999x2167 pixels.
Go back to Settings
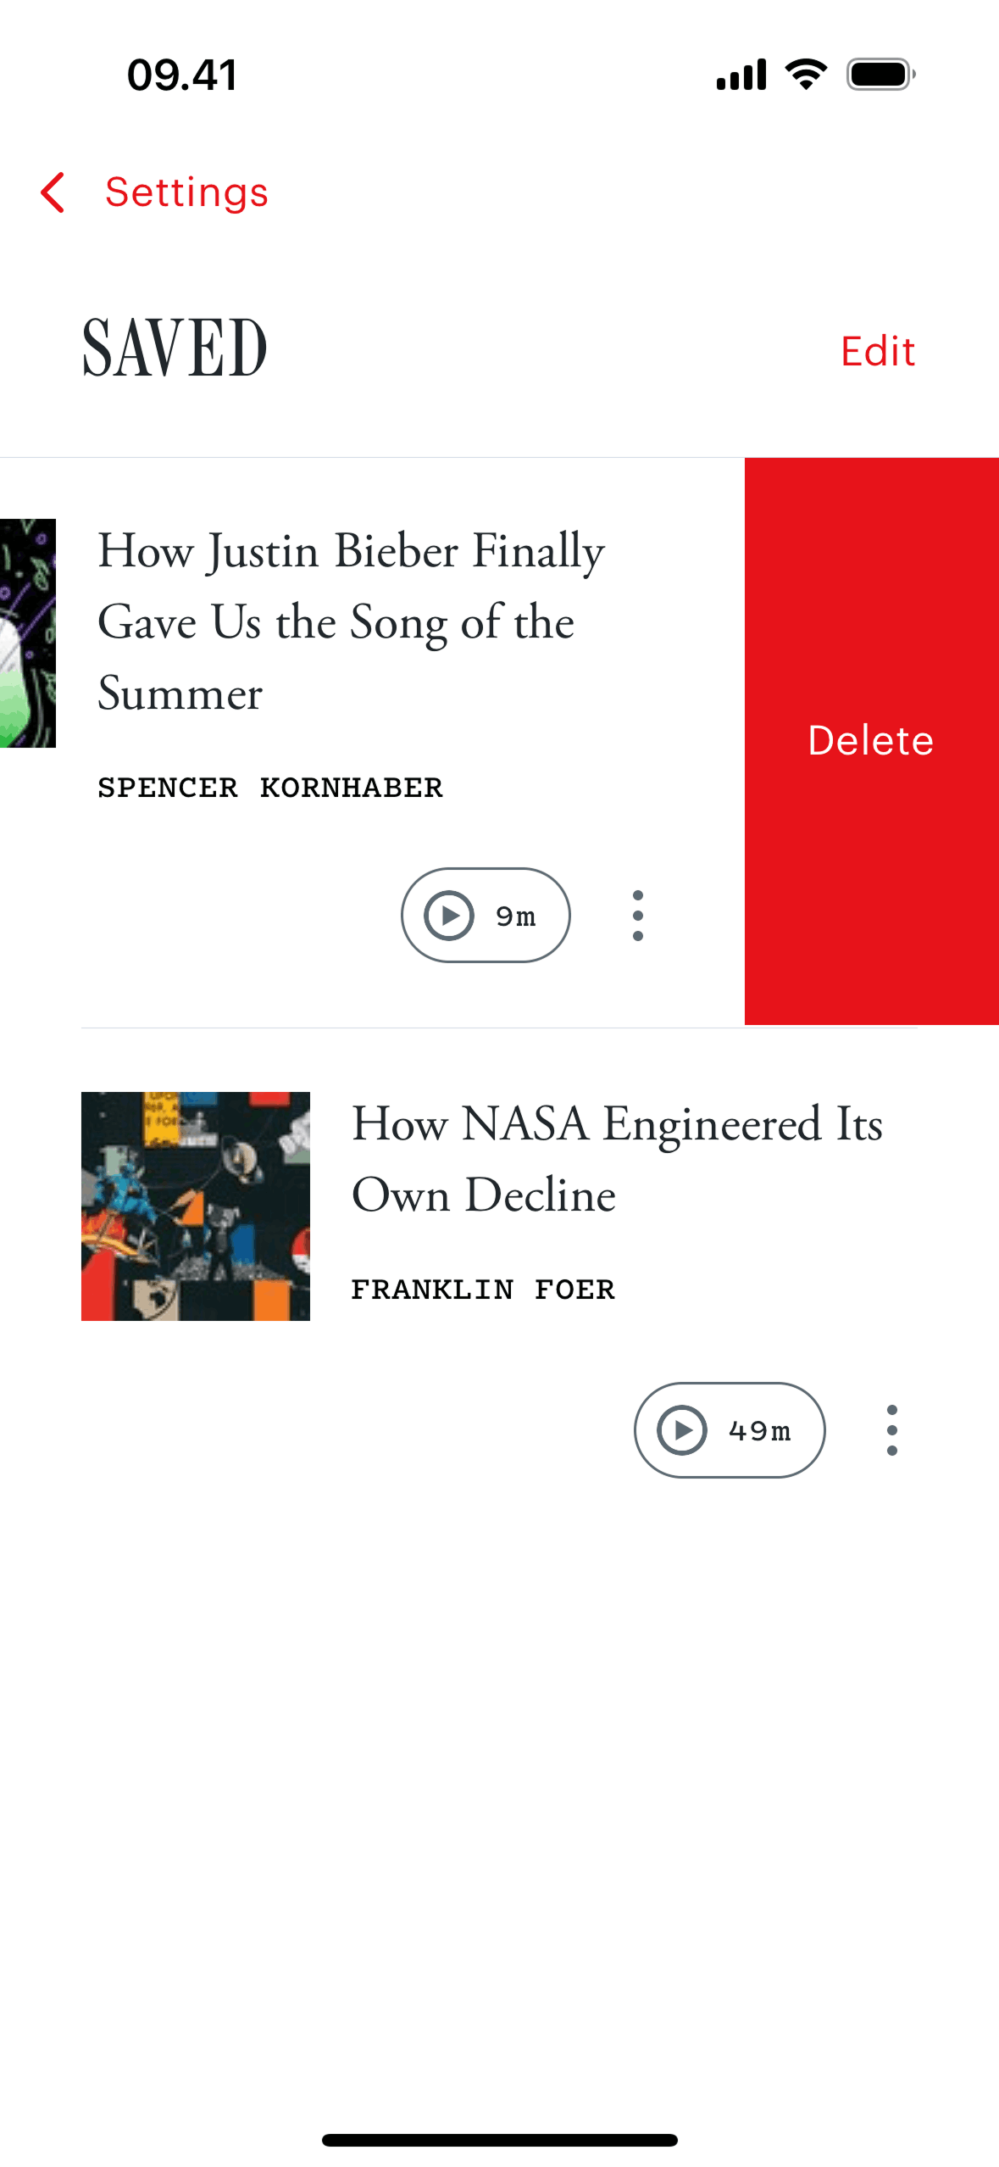(186, 192)
